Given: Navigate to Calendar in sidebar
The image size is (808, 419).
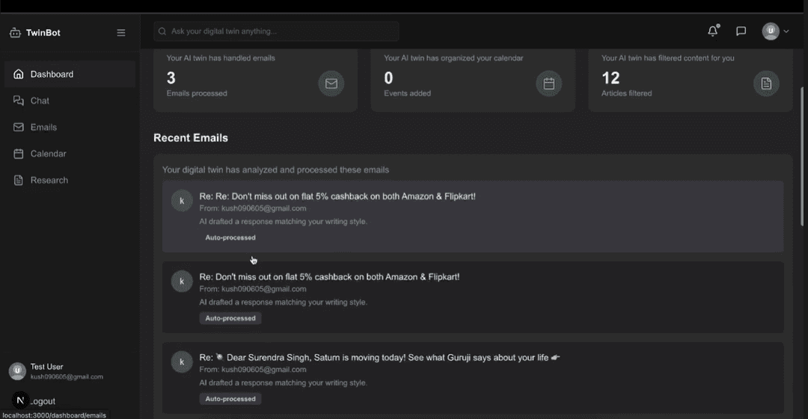Looking at the screenshot, I should [48, 154].
